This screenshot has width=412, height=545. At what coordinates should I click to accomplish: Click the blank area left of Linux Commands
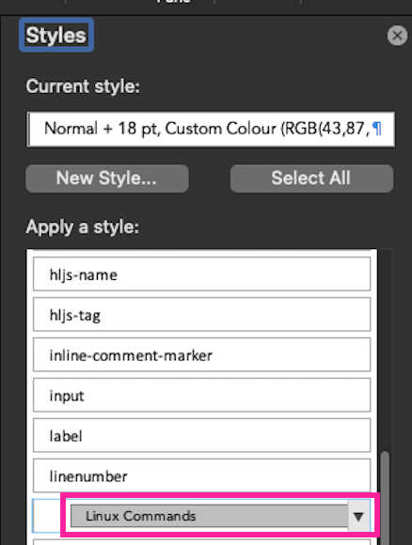coord(47,516)
